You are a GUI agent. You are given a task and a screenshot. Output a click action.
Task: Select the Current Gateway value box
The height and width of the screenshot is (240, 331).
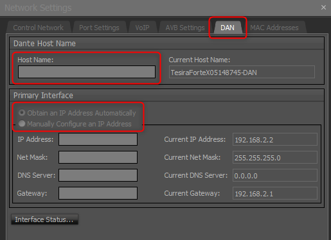[275, 193]
